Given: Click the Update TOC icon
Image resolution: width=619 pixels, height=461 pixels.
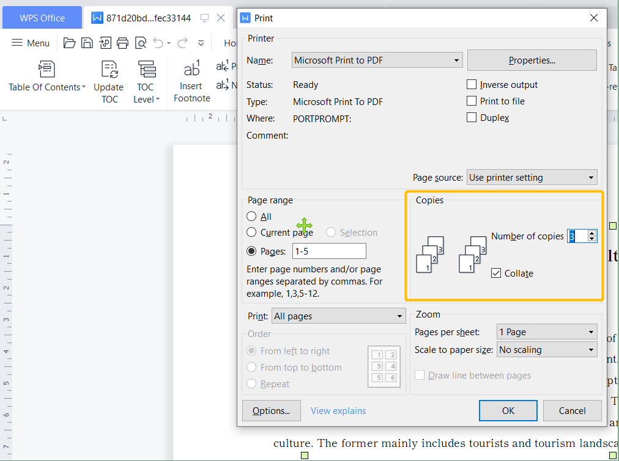Looking at the screenshot, I should pos(108,79).
